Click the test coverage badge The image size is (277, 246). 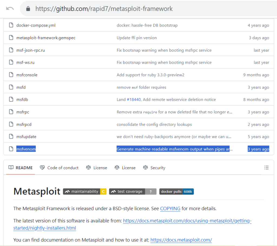point(133,192)
